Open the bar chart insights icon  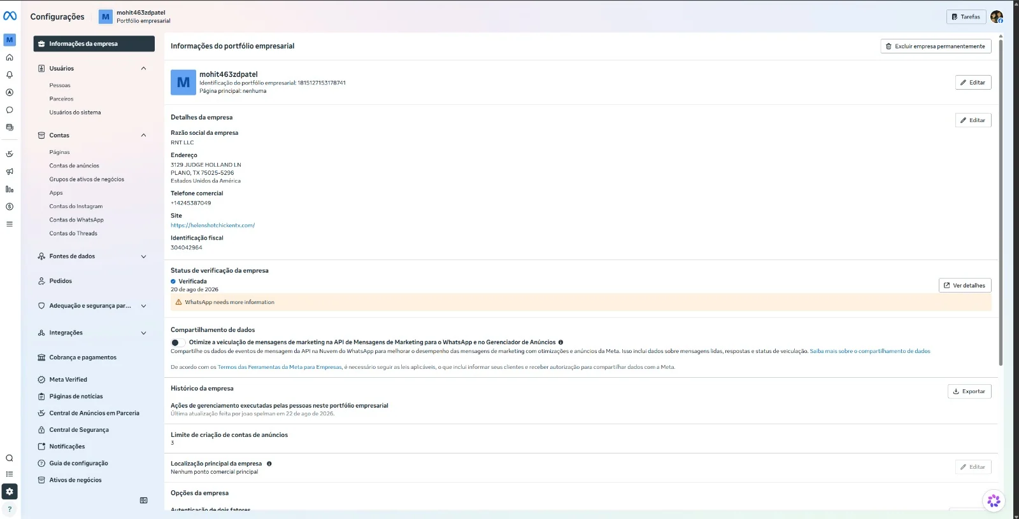point(10,189)
